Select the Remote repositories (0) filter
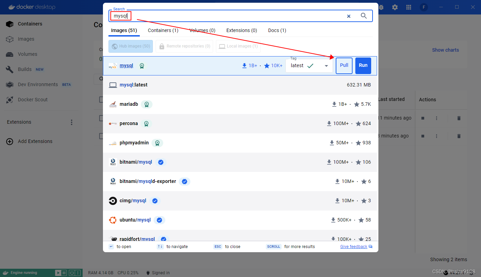 184,46
